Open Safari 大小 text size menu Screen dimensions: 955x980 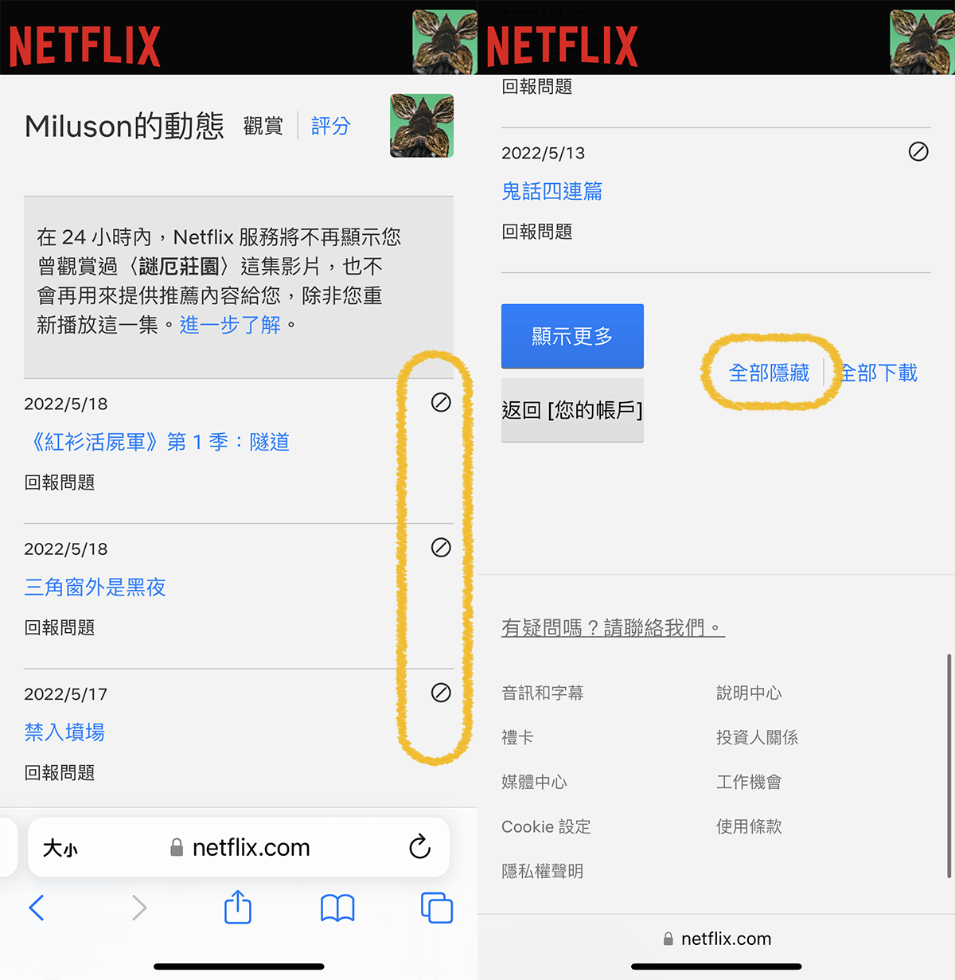(x=60, y=848)
